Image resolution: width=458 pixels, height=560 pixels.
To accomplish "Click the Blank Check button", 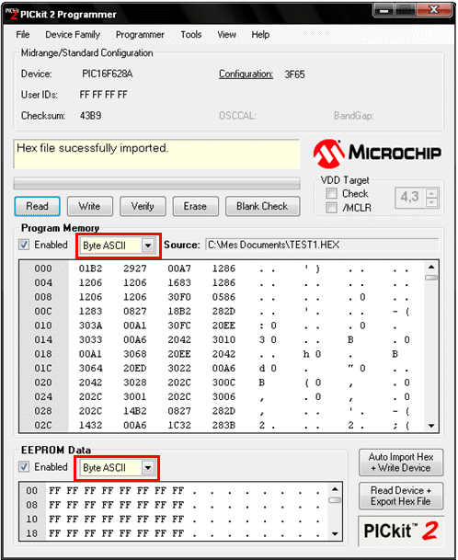I will coord(262,206).
